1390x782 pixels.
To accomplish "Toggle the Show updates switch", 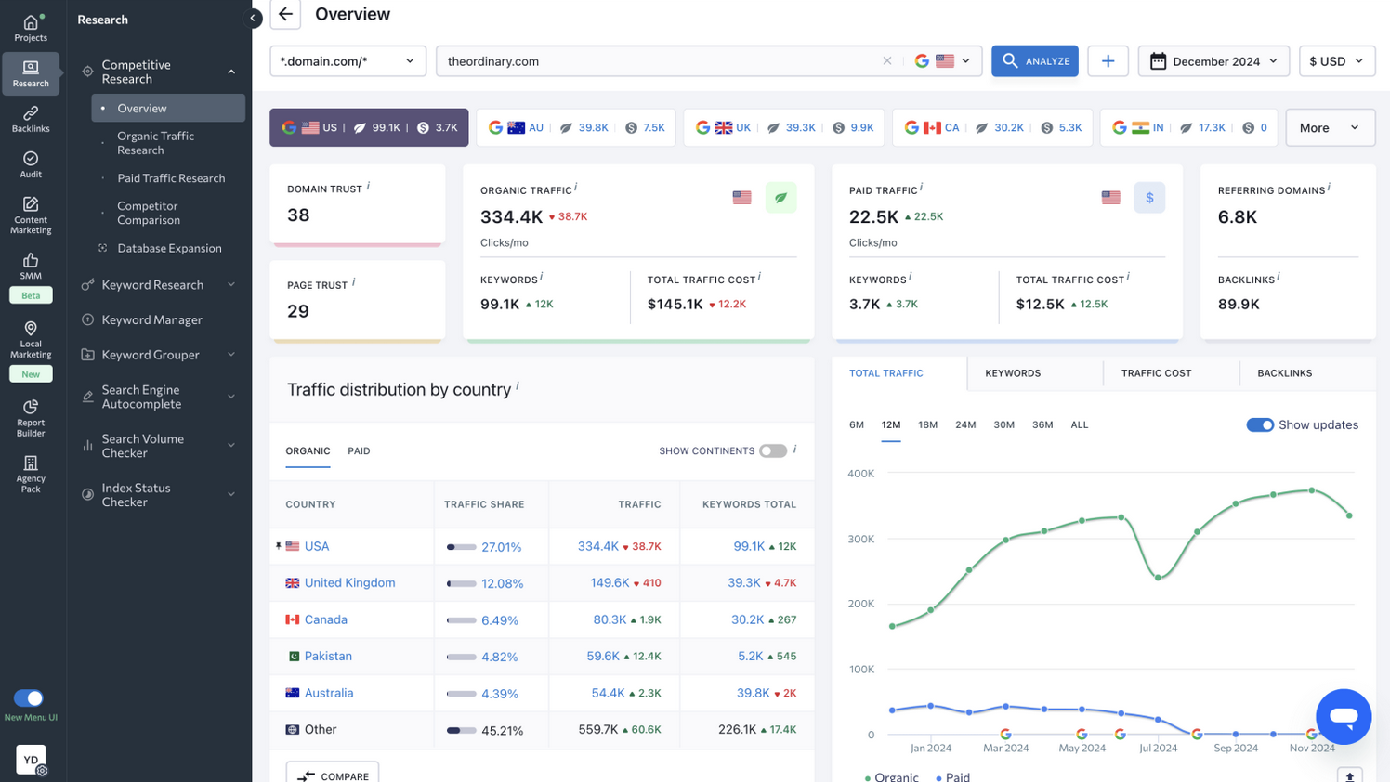I will coord(1260,424).
